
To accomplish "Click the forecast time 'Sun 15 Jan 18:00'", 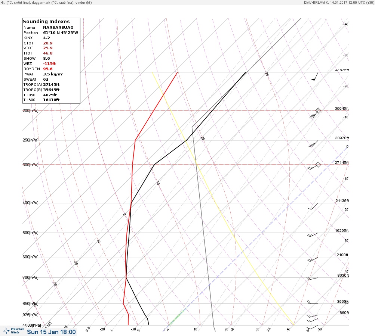I will pos(51,332).
